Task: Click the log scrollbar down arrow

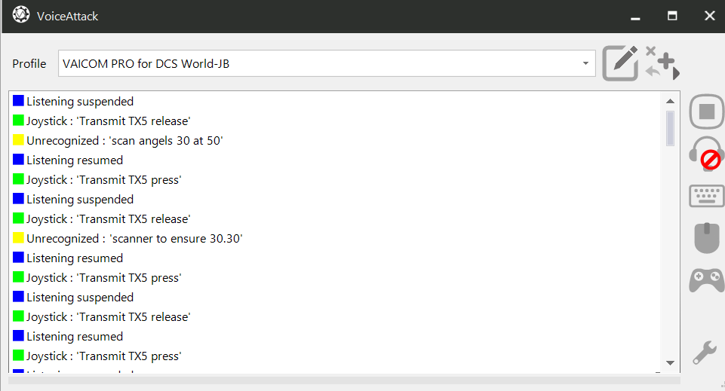Action: point(670,363)
